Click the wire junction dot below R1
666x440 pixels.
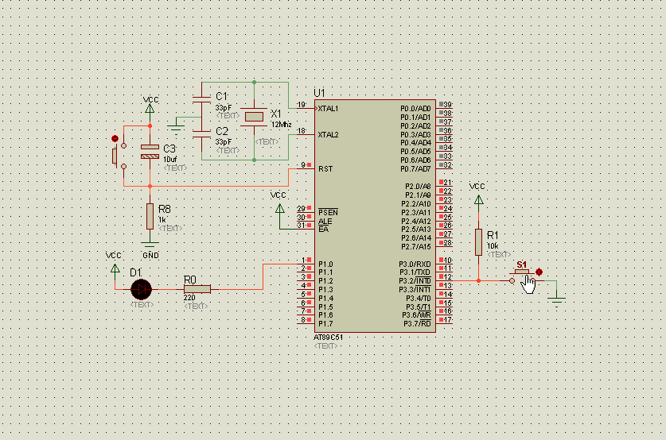[479, 280]
